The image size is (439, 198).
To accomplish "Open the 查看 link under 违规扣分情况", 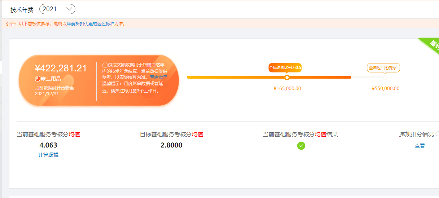I will pos(420,146).
